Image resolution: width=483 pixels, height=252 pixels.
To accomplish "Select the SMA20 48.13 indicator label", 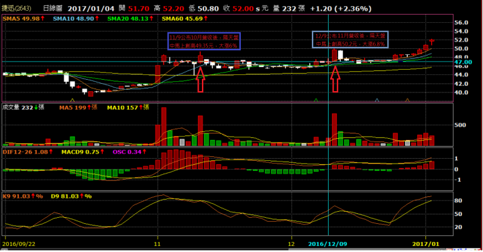I will coord(130,19).
